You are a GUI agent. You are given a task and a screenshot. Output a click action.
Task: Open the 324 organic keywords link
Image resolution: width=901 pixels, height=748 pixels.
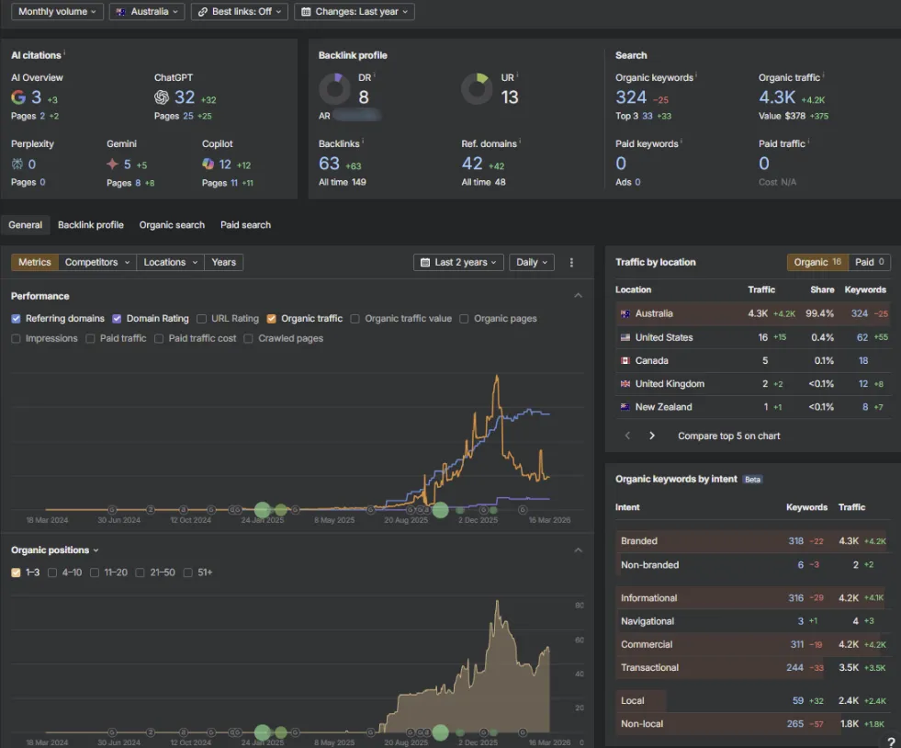[x=631, y=97]
